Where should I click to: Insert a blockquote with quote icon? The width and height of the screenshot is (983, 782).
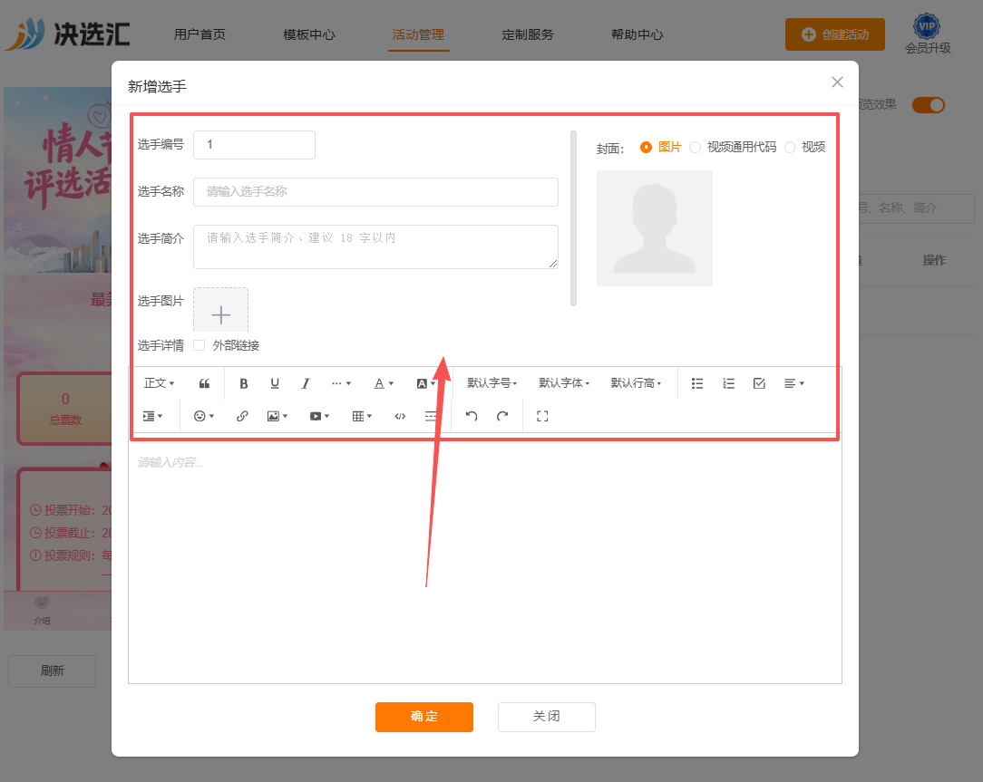204,383
